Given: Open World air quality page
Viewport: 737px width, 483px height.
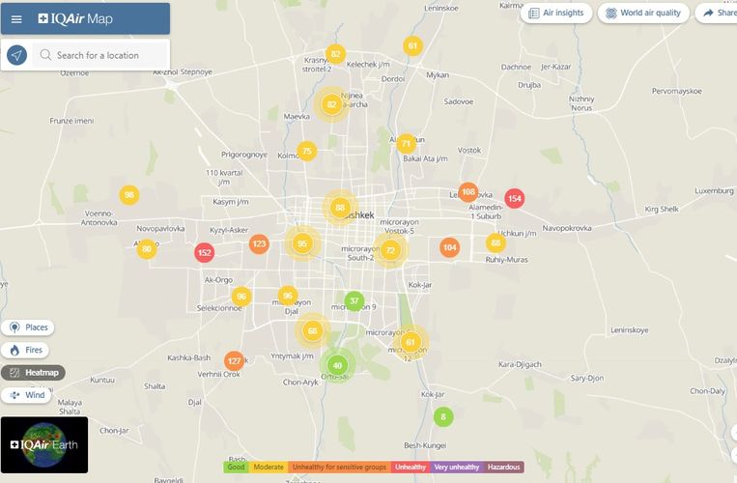Looking at the screenshot, I should click(642, 14).
